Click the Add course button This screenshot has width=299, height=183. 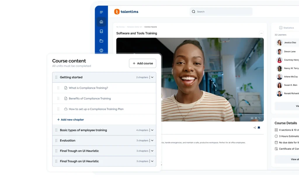click(x=142, y=63)
